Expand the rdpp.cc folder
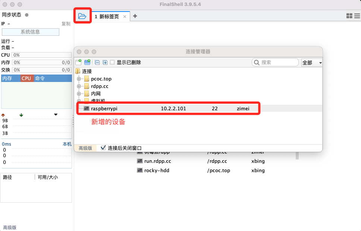 (x=79, y=86)
